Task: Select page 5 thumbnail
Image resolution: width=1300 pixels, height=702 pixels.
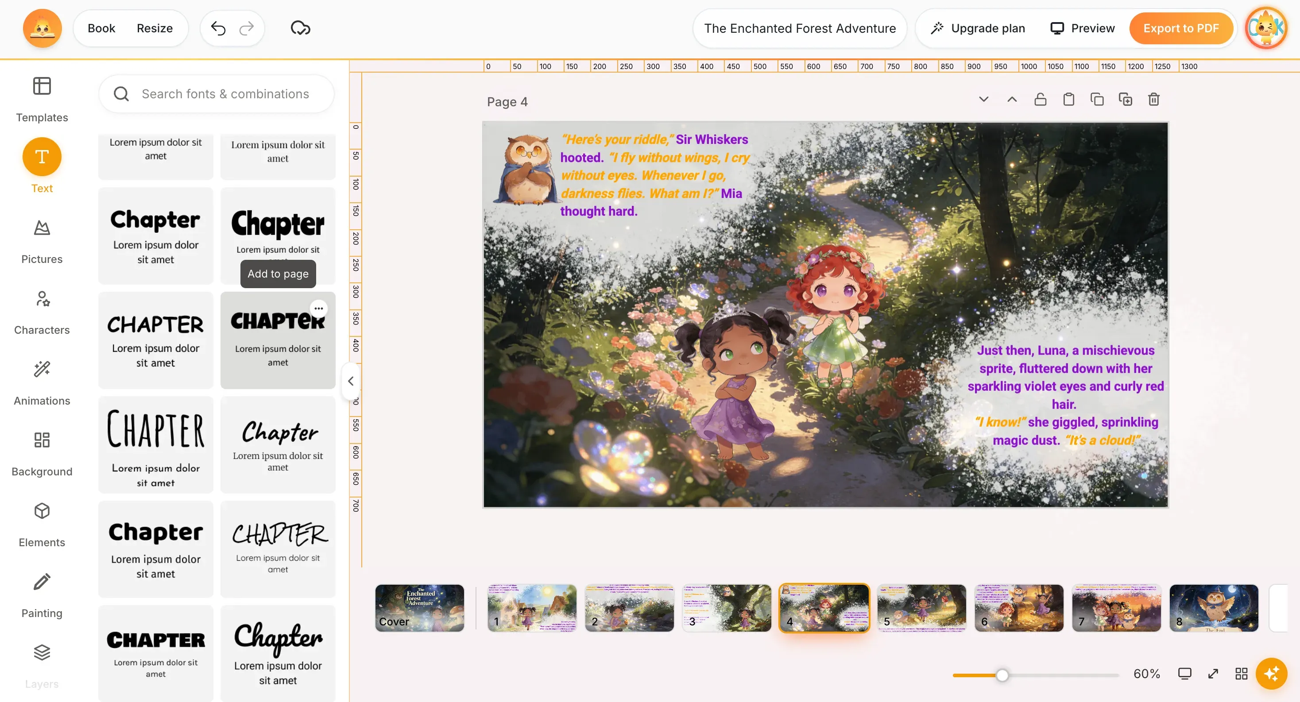Action: (x=921, y=608)
